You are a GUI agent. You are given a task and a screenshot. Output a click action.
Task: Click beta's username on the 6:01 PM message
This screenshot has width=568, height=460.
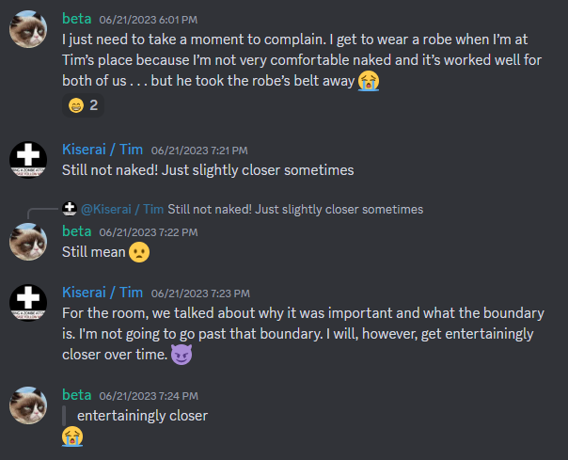pos(77,18)
